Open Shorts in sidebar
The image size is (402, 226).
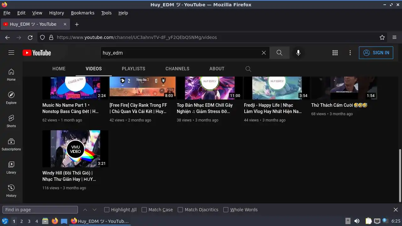[x=11, y=121]
